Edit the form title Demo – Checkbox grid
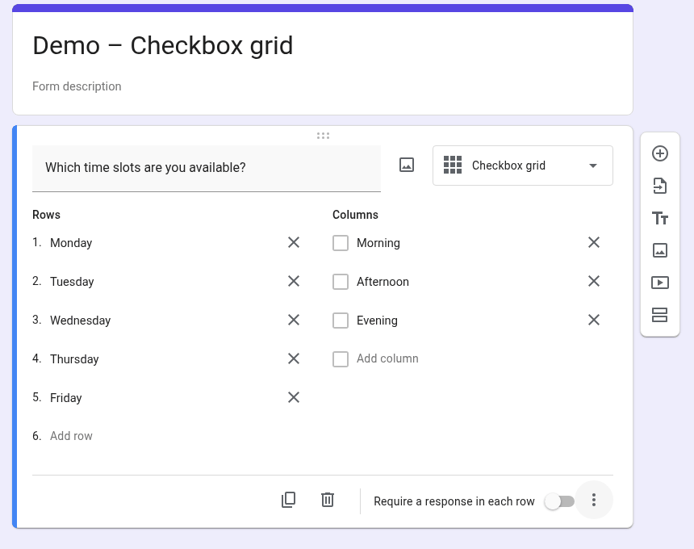The height and width of the screenshot is (549, 694). (163, 45)
